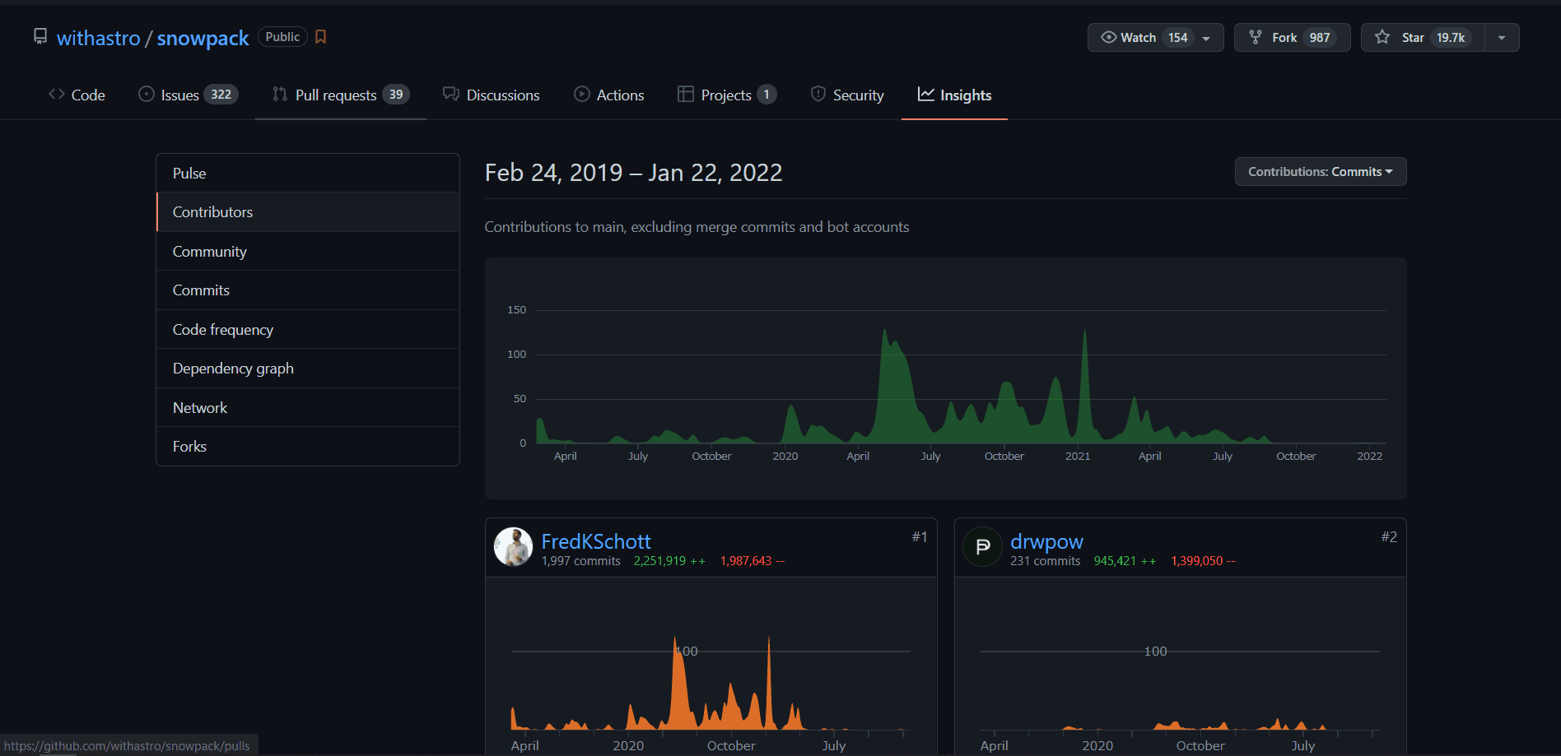The width and height of the screenshot is (1561, 756).
Task: Expand the Contributions: Commits dropdown
Action: [x=1320, y=172]
